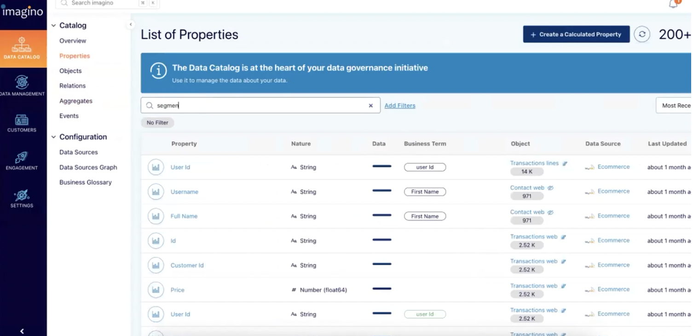Open the Engagement section
This screenshot has width=693, height=336.
[22, 161]
